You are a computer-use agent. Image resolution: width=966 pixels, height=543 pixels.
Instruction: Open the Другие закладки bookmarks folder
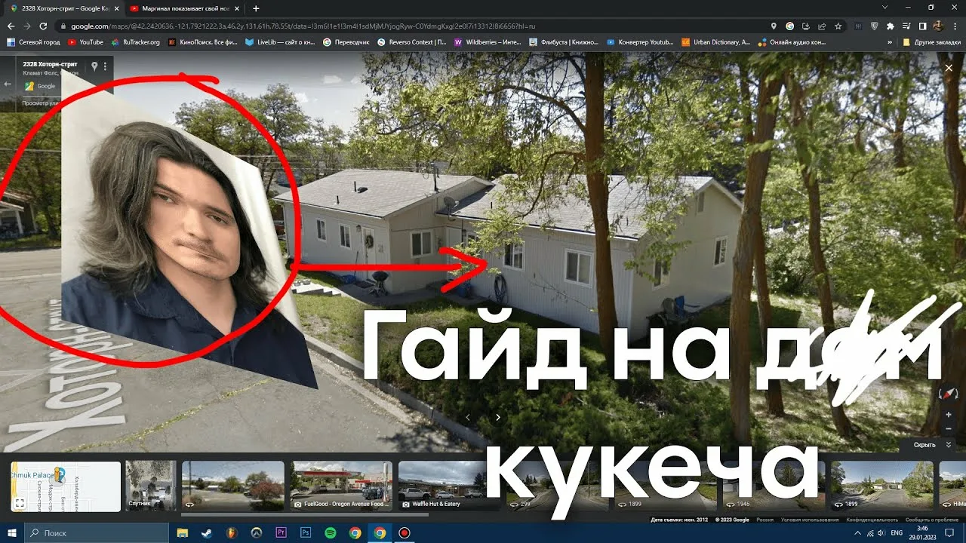coord(931,42)
